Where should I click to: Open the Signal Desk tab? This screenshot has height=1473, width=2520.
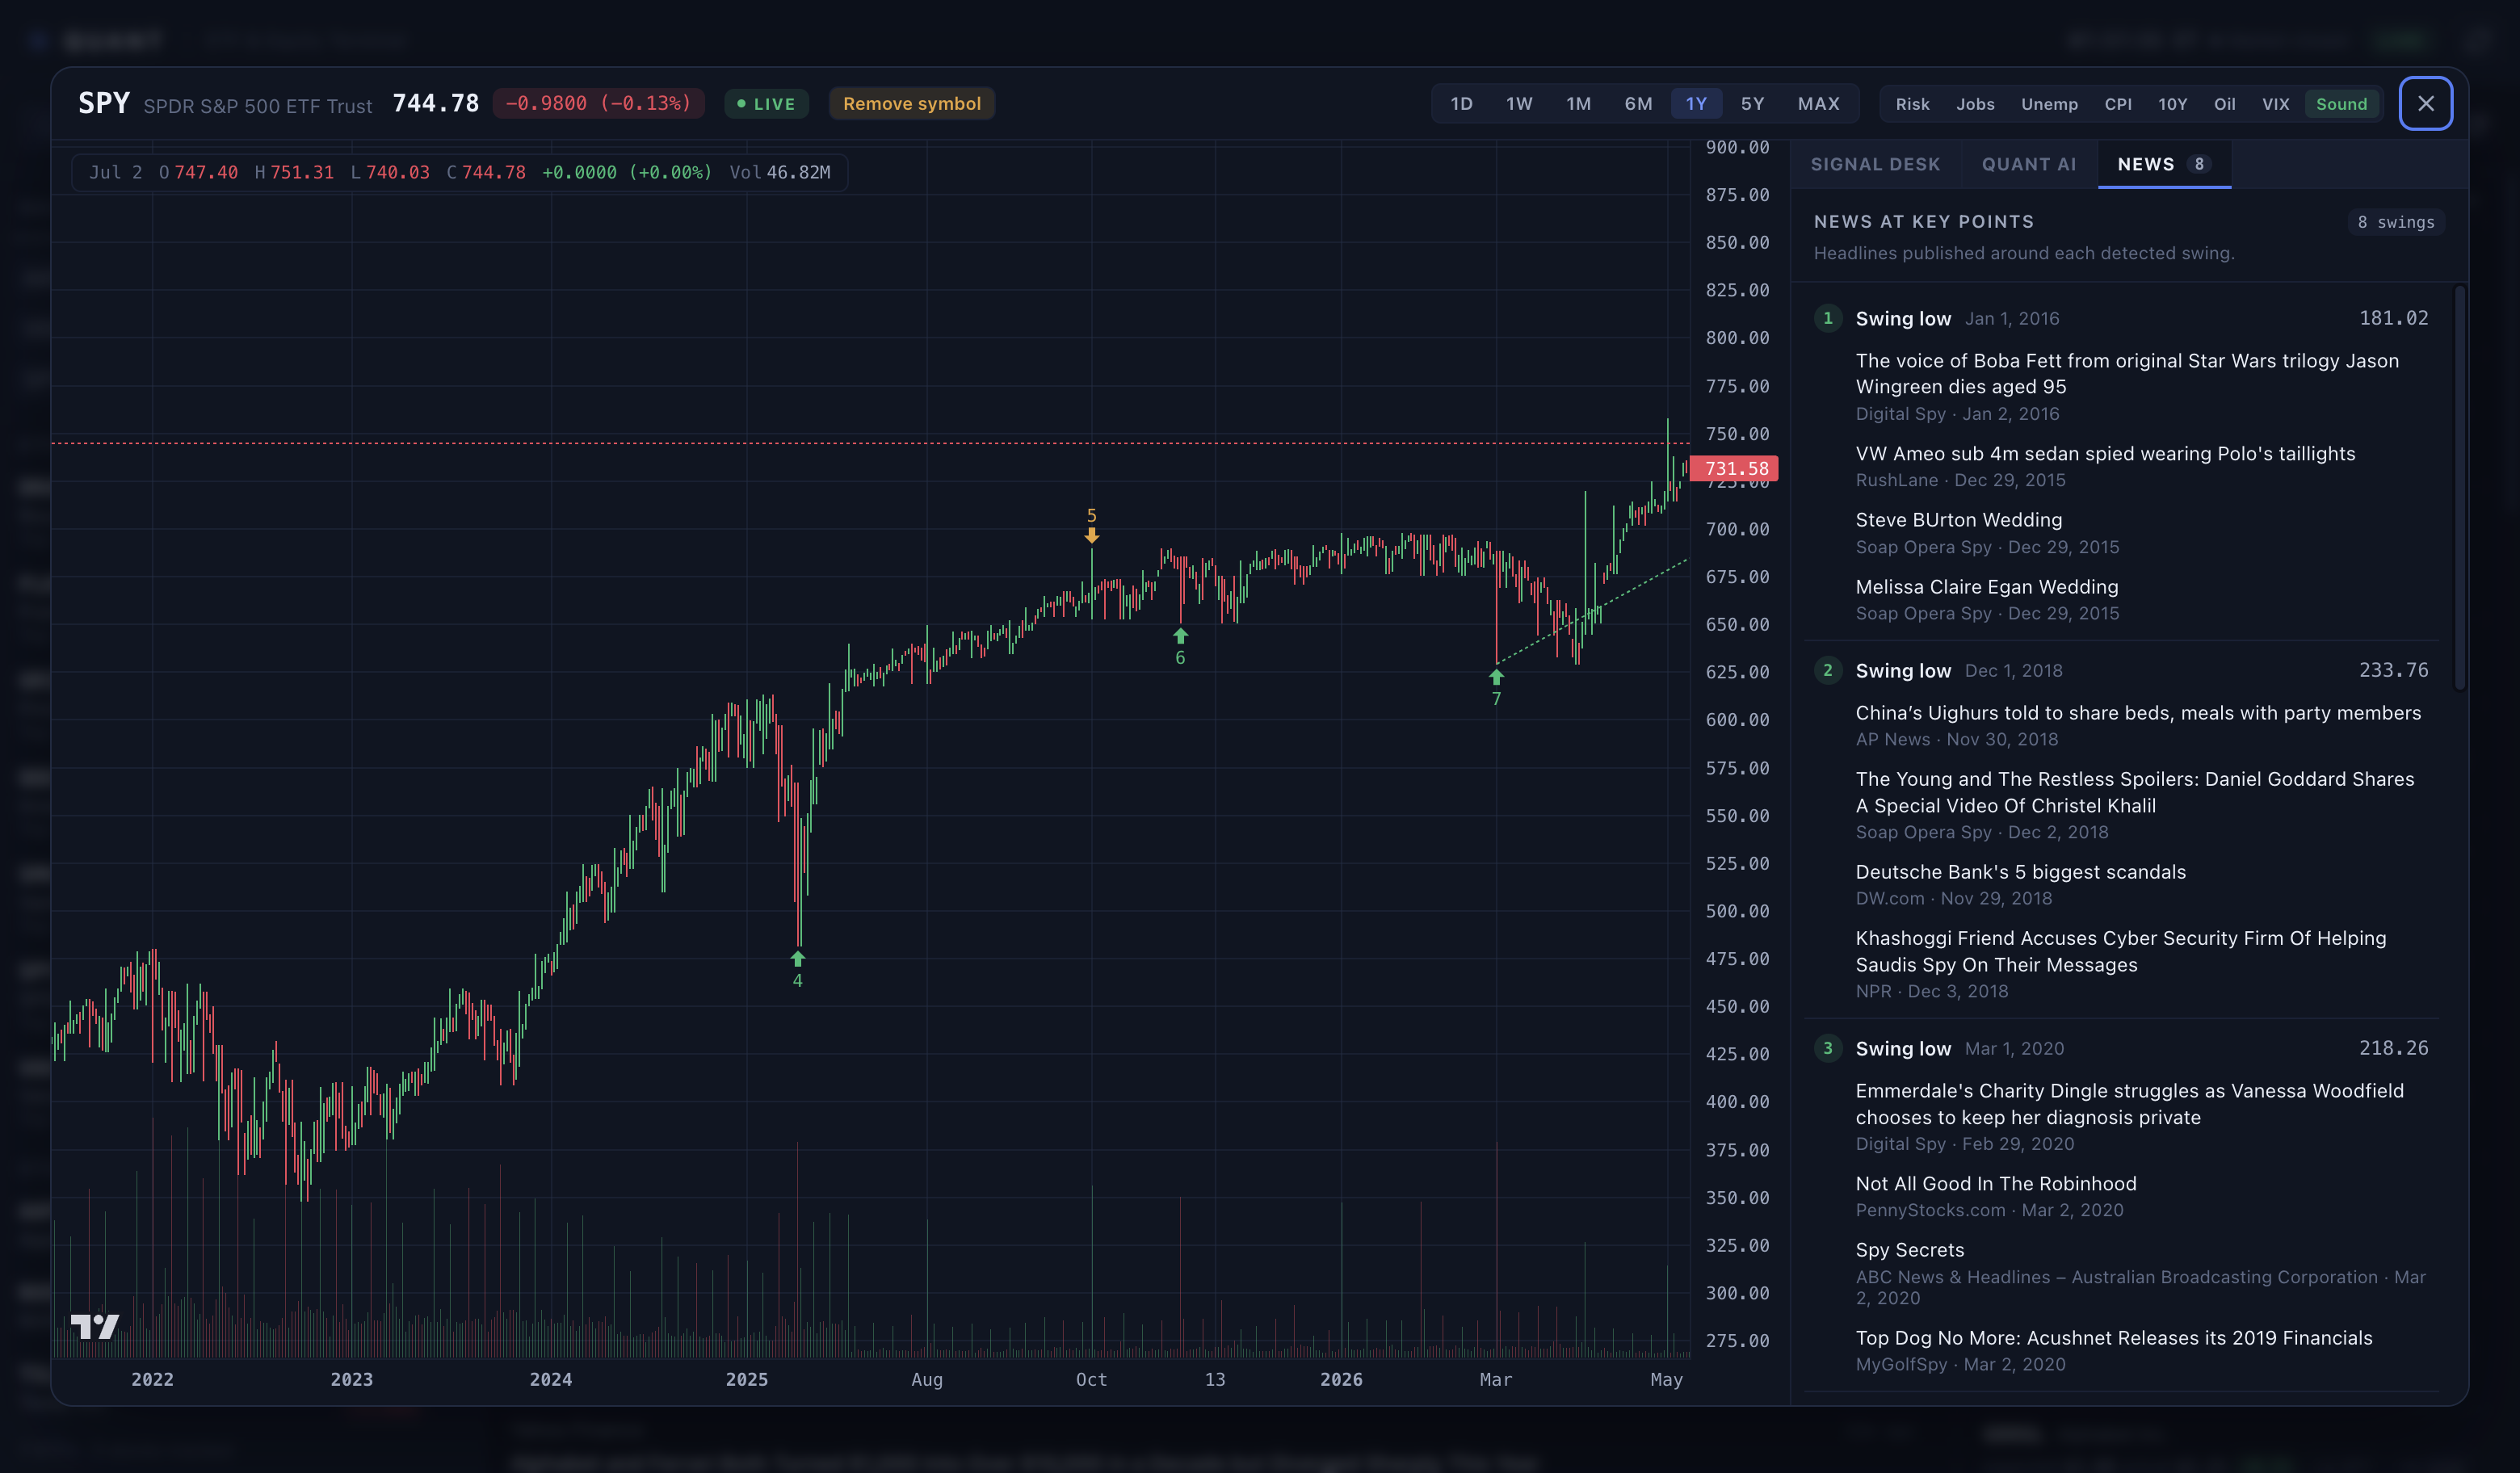coord(1875,164)
